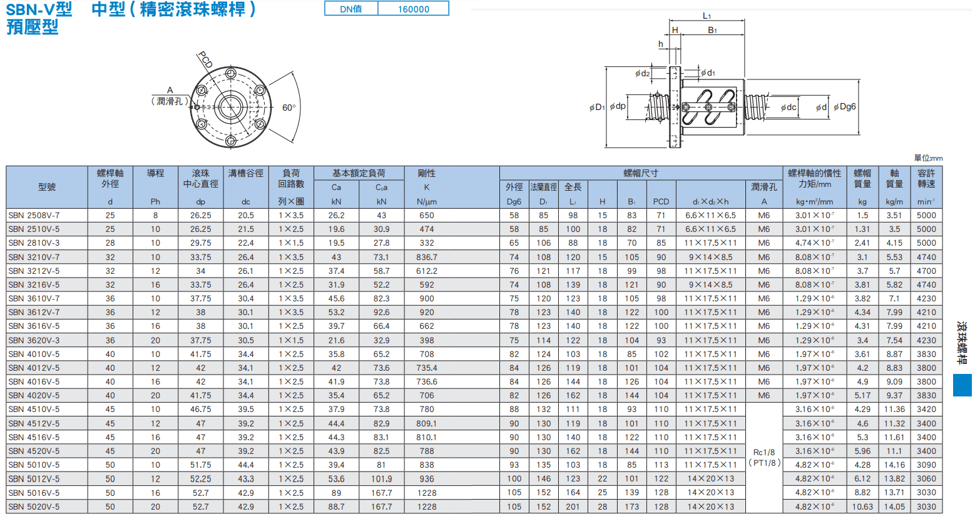Select model row SBN 3612V-7
This screenshot has width=975, height=519.
(x=474, y=312)
